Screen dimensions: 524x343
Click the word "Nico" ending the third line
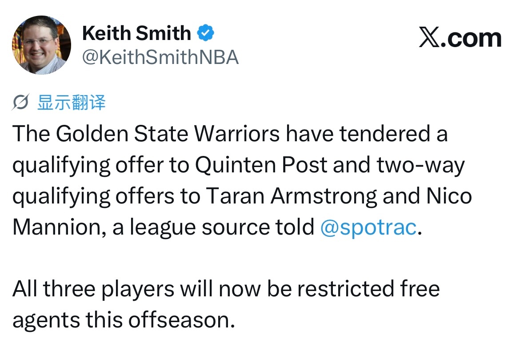(x=449, y=195)
